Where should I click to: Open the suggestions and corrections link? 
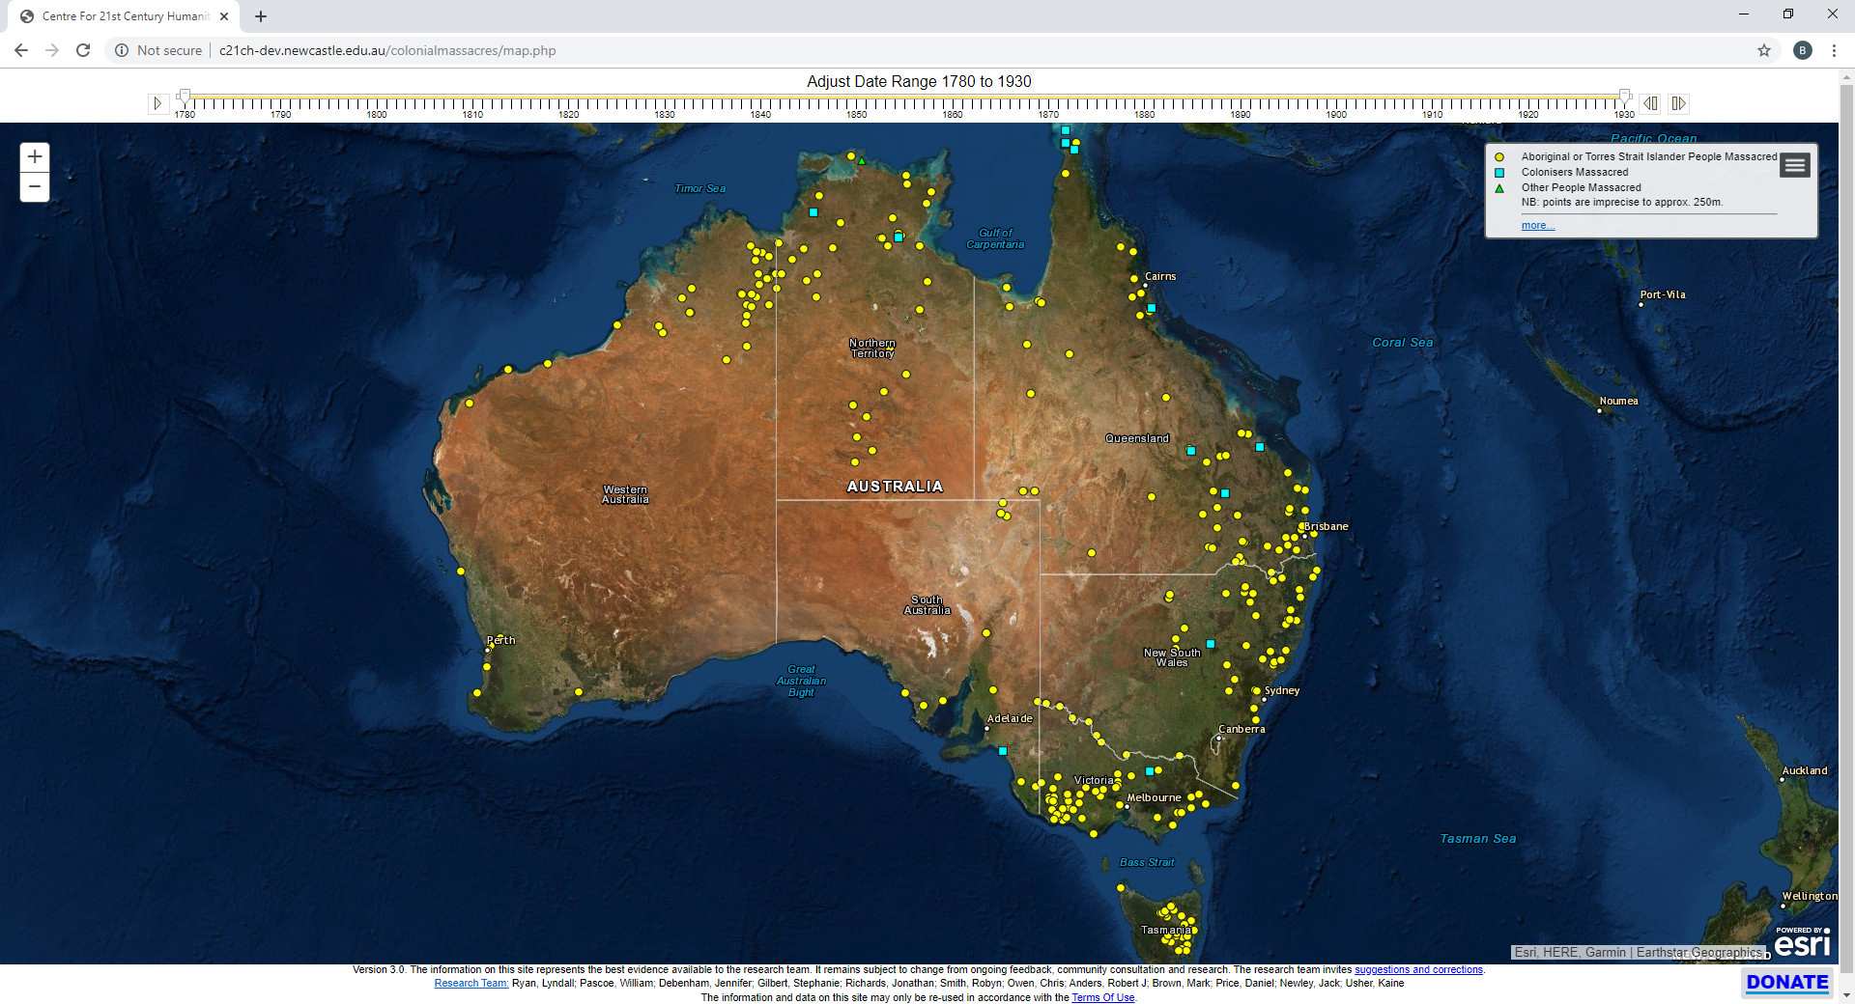click(x=1417, y=969)
